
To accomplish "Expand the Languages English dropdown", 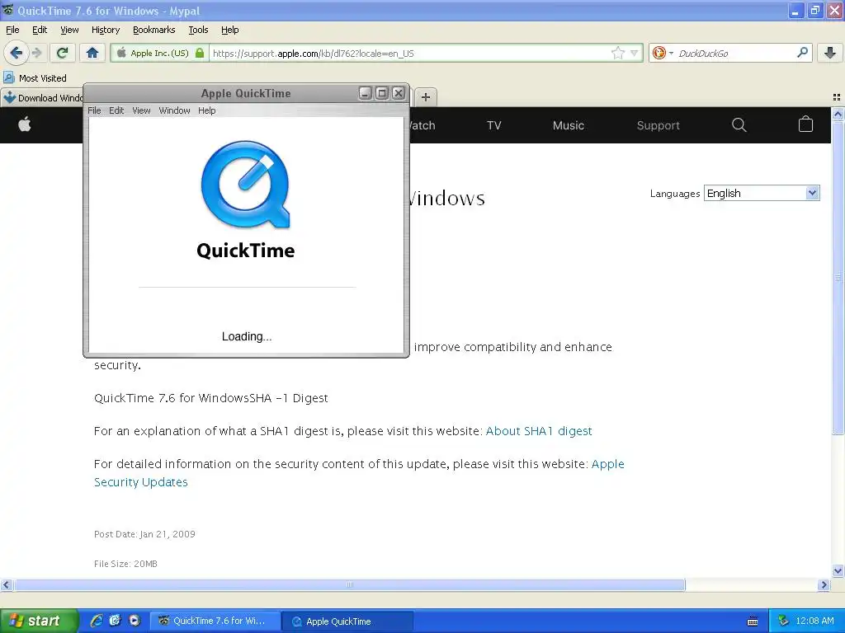I will [x=762, y=193].
